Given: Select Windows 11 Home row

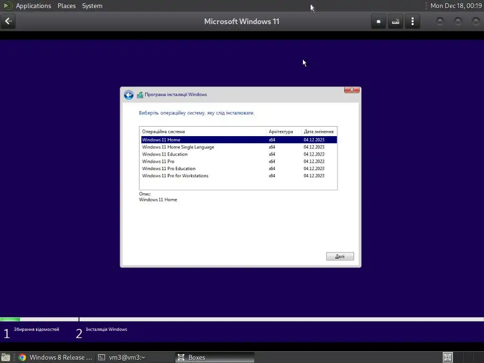Looking at the screenshot, I should [239, 140].
